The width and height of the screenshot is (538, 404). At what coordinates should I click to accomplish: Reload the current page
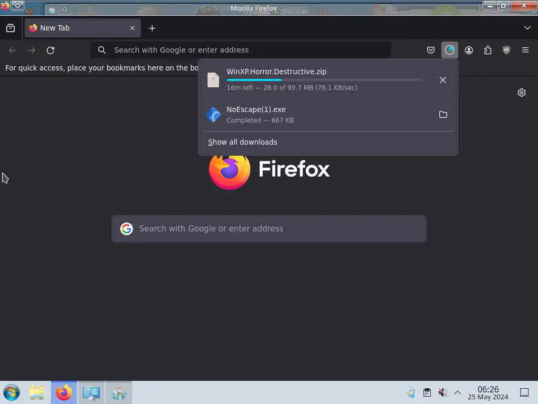[x=50, y=50]
